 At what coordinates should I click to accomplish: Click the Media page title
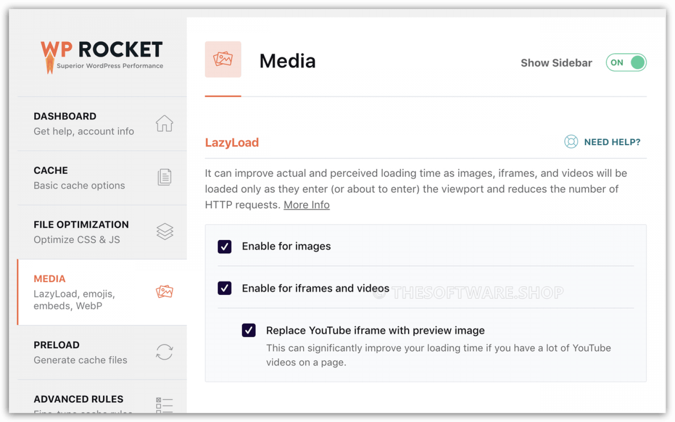click(x=287, y=61)
